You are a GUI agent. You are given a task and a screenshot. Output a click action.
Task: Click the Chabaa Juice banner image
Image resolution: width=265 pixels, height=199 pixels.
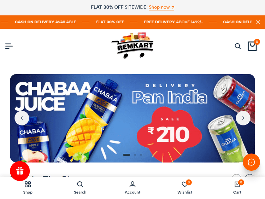(132, 118)
